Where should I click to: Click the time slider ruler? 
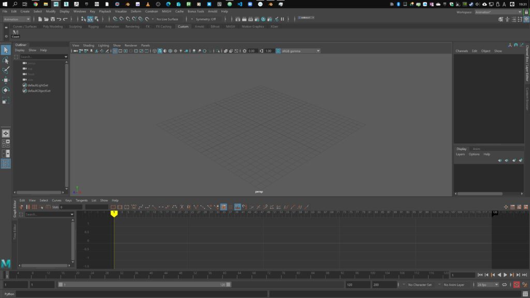[226, 274]
